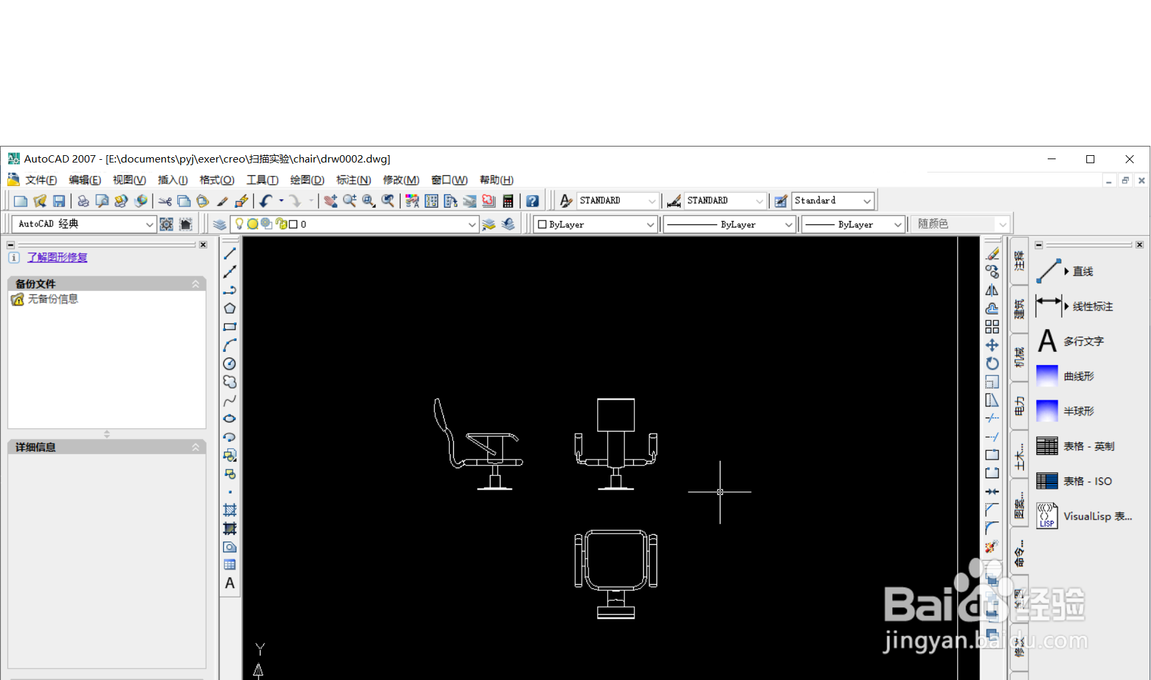Click the 曲线形 gradient swatch
1151x680 pixels.
click(1047, 376)
